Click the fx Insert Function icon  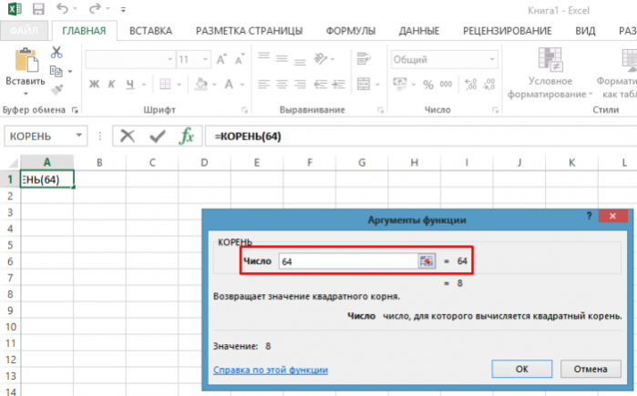click(x=187, y=136)
